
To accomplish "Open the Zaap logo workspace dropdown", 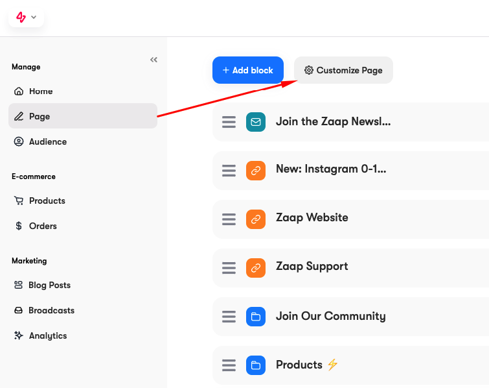I will pyautogui.click(x=26, y=17).
